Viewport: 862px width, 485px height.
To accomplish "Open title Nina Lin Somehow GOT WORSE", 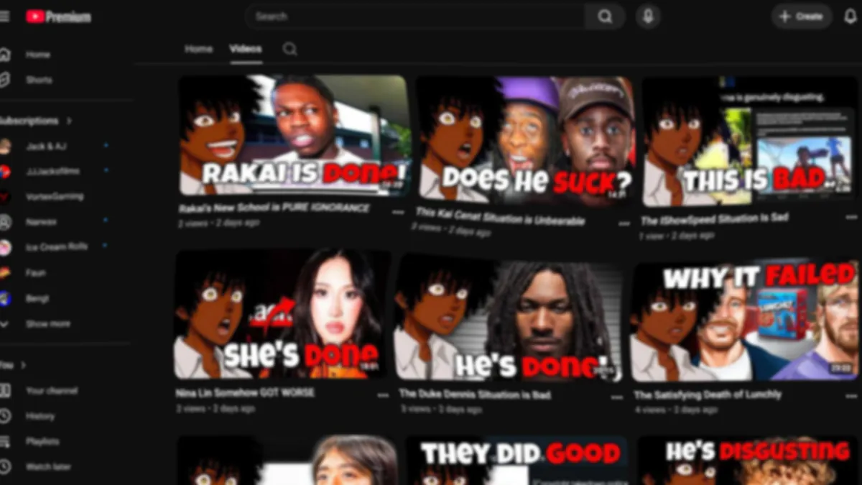I will click(245, 393).
